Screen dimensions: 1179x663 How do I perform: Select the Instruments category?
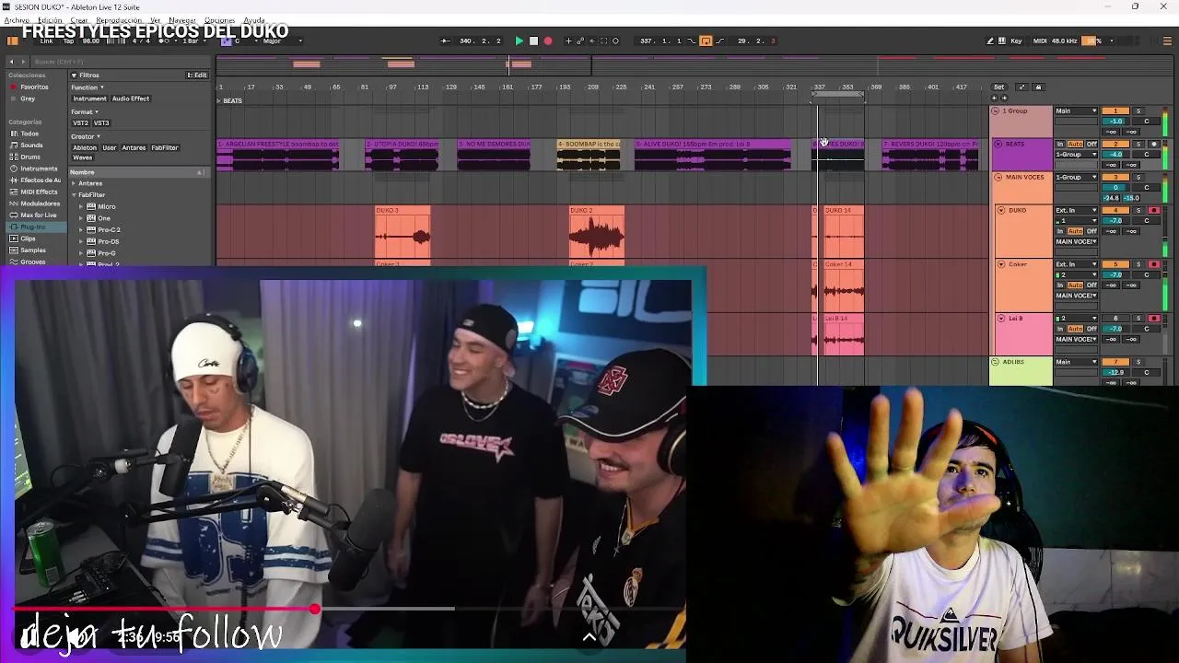(x=39, y=169)
